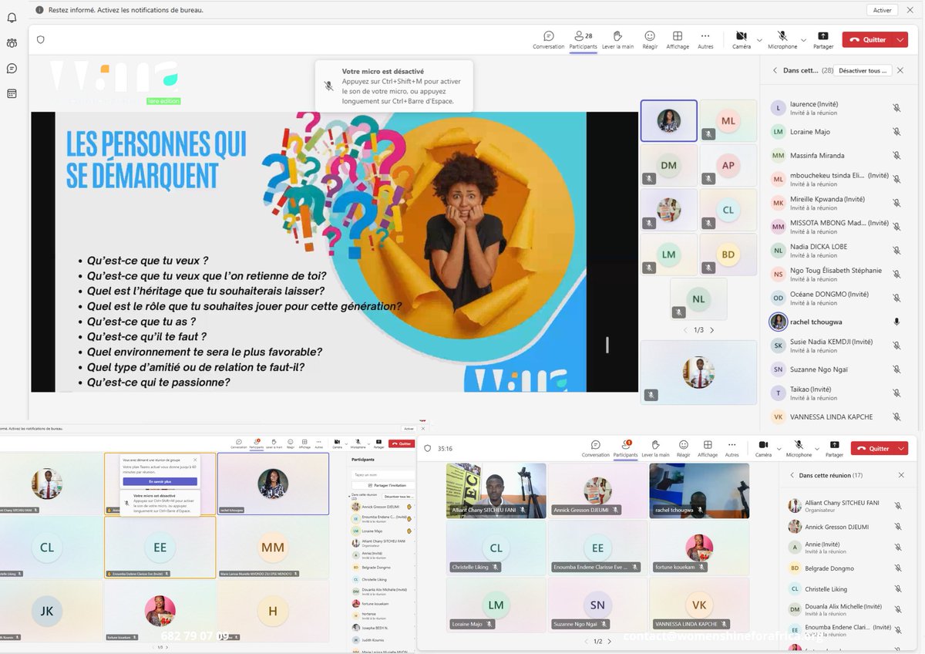
Task: Select Mireille Kpwanda (Invité) in participants list
Action: click(836, 203)
